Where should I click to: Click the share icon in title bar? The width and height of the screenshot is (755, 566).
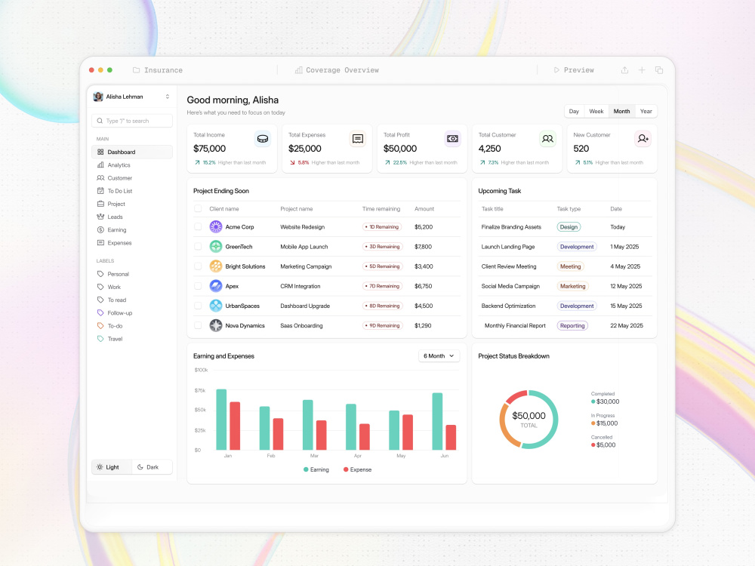coord(624,70)
